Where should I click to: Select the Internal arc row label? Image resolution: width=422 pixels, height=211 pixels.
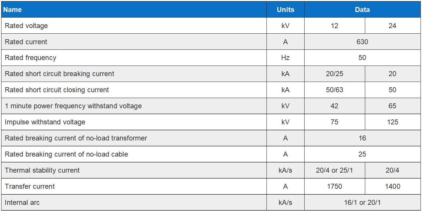22,203
